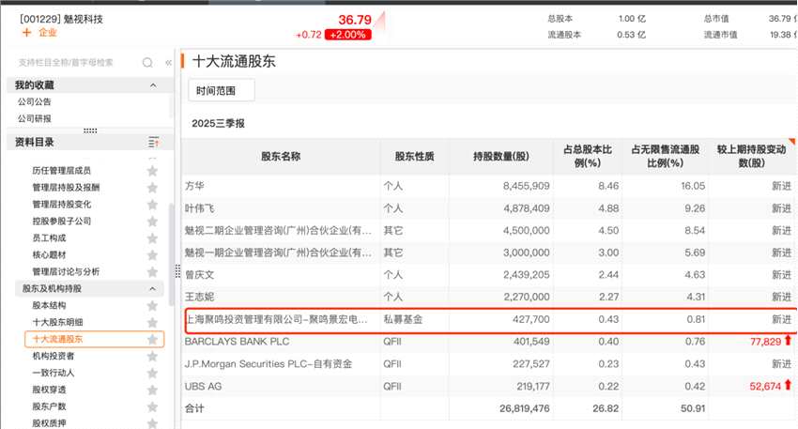The width and height of the screenshot is (798, 429).
Task: Collapse sidebar with the double chevron icon
Action: click(x=168, y=63)
